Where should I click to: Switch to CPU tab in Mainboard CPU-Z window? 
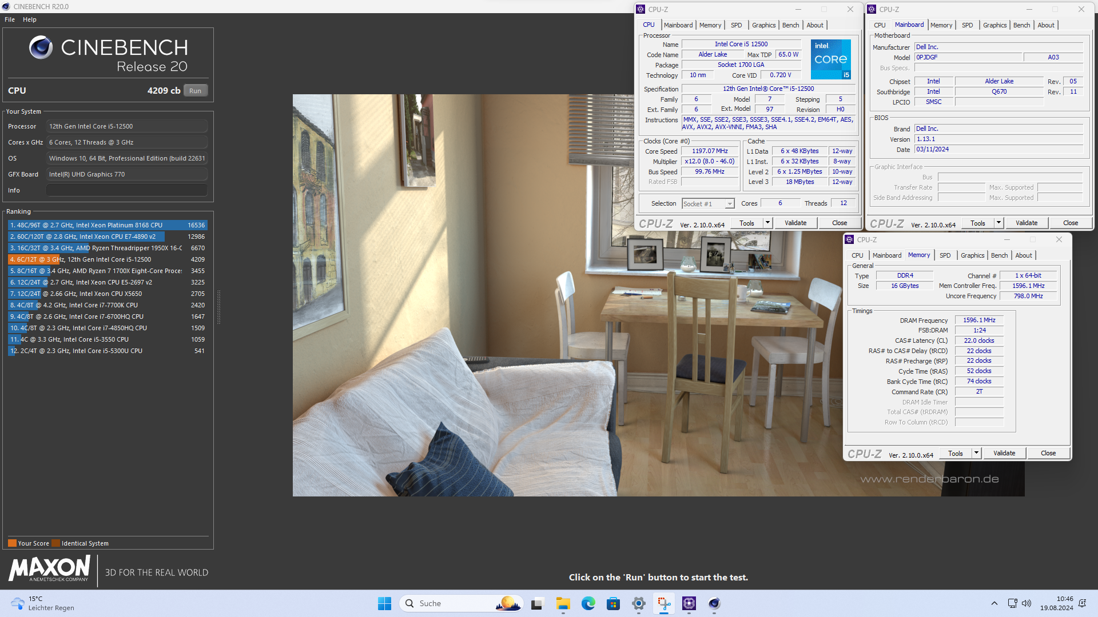pos(880,25)
